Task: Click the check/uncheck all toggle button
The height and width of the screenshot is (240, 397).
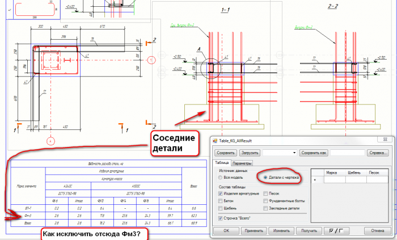Action: (337, 230)
